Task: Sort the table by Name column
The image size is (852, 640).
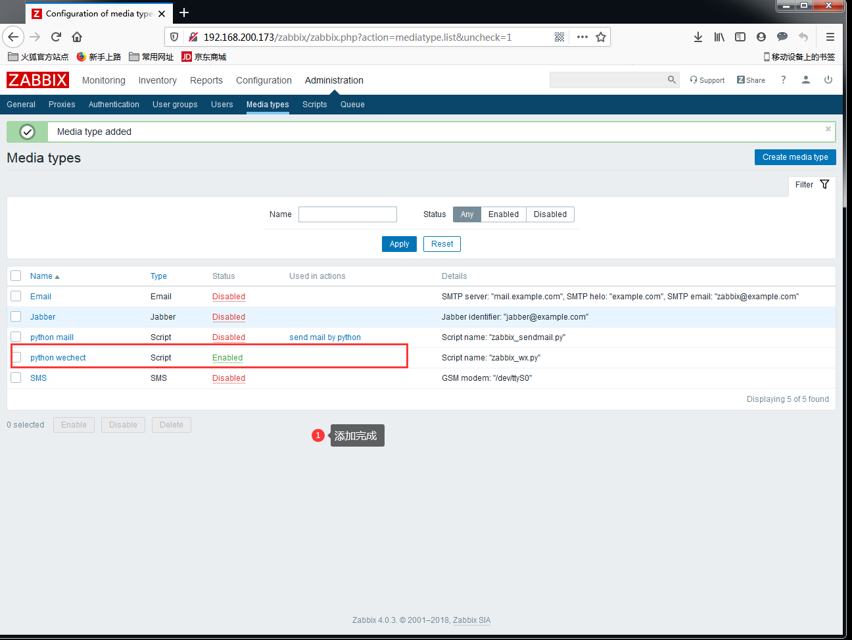Action: pos(45,276)
